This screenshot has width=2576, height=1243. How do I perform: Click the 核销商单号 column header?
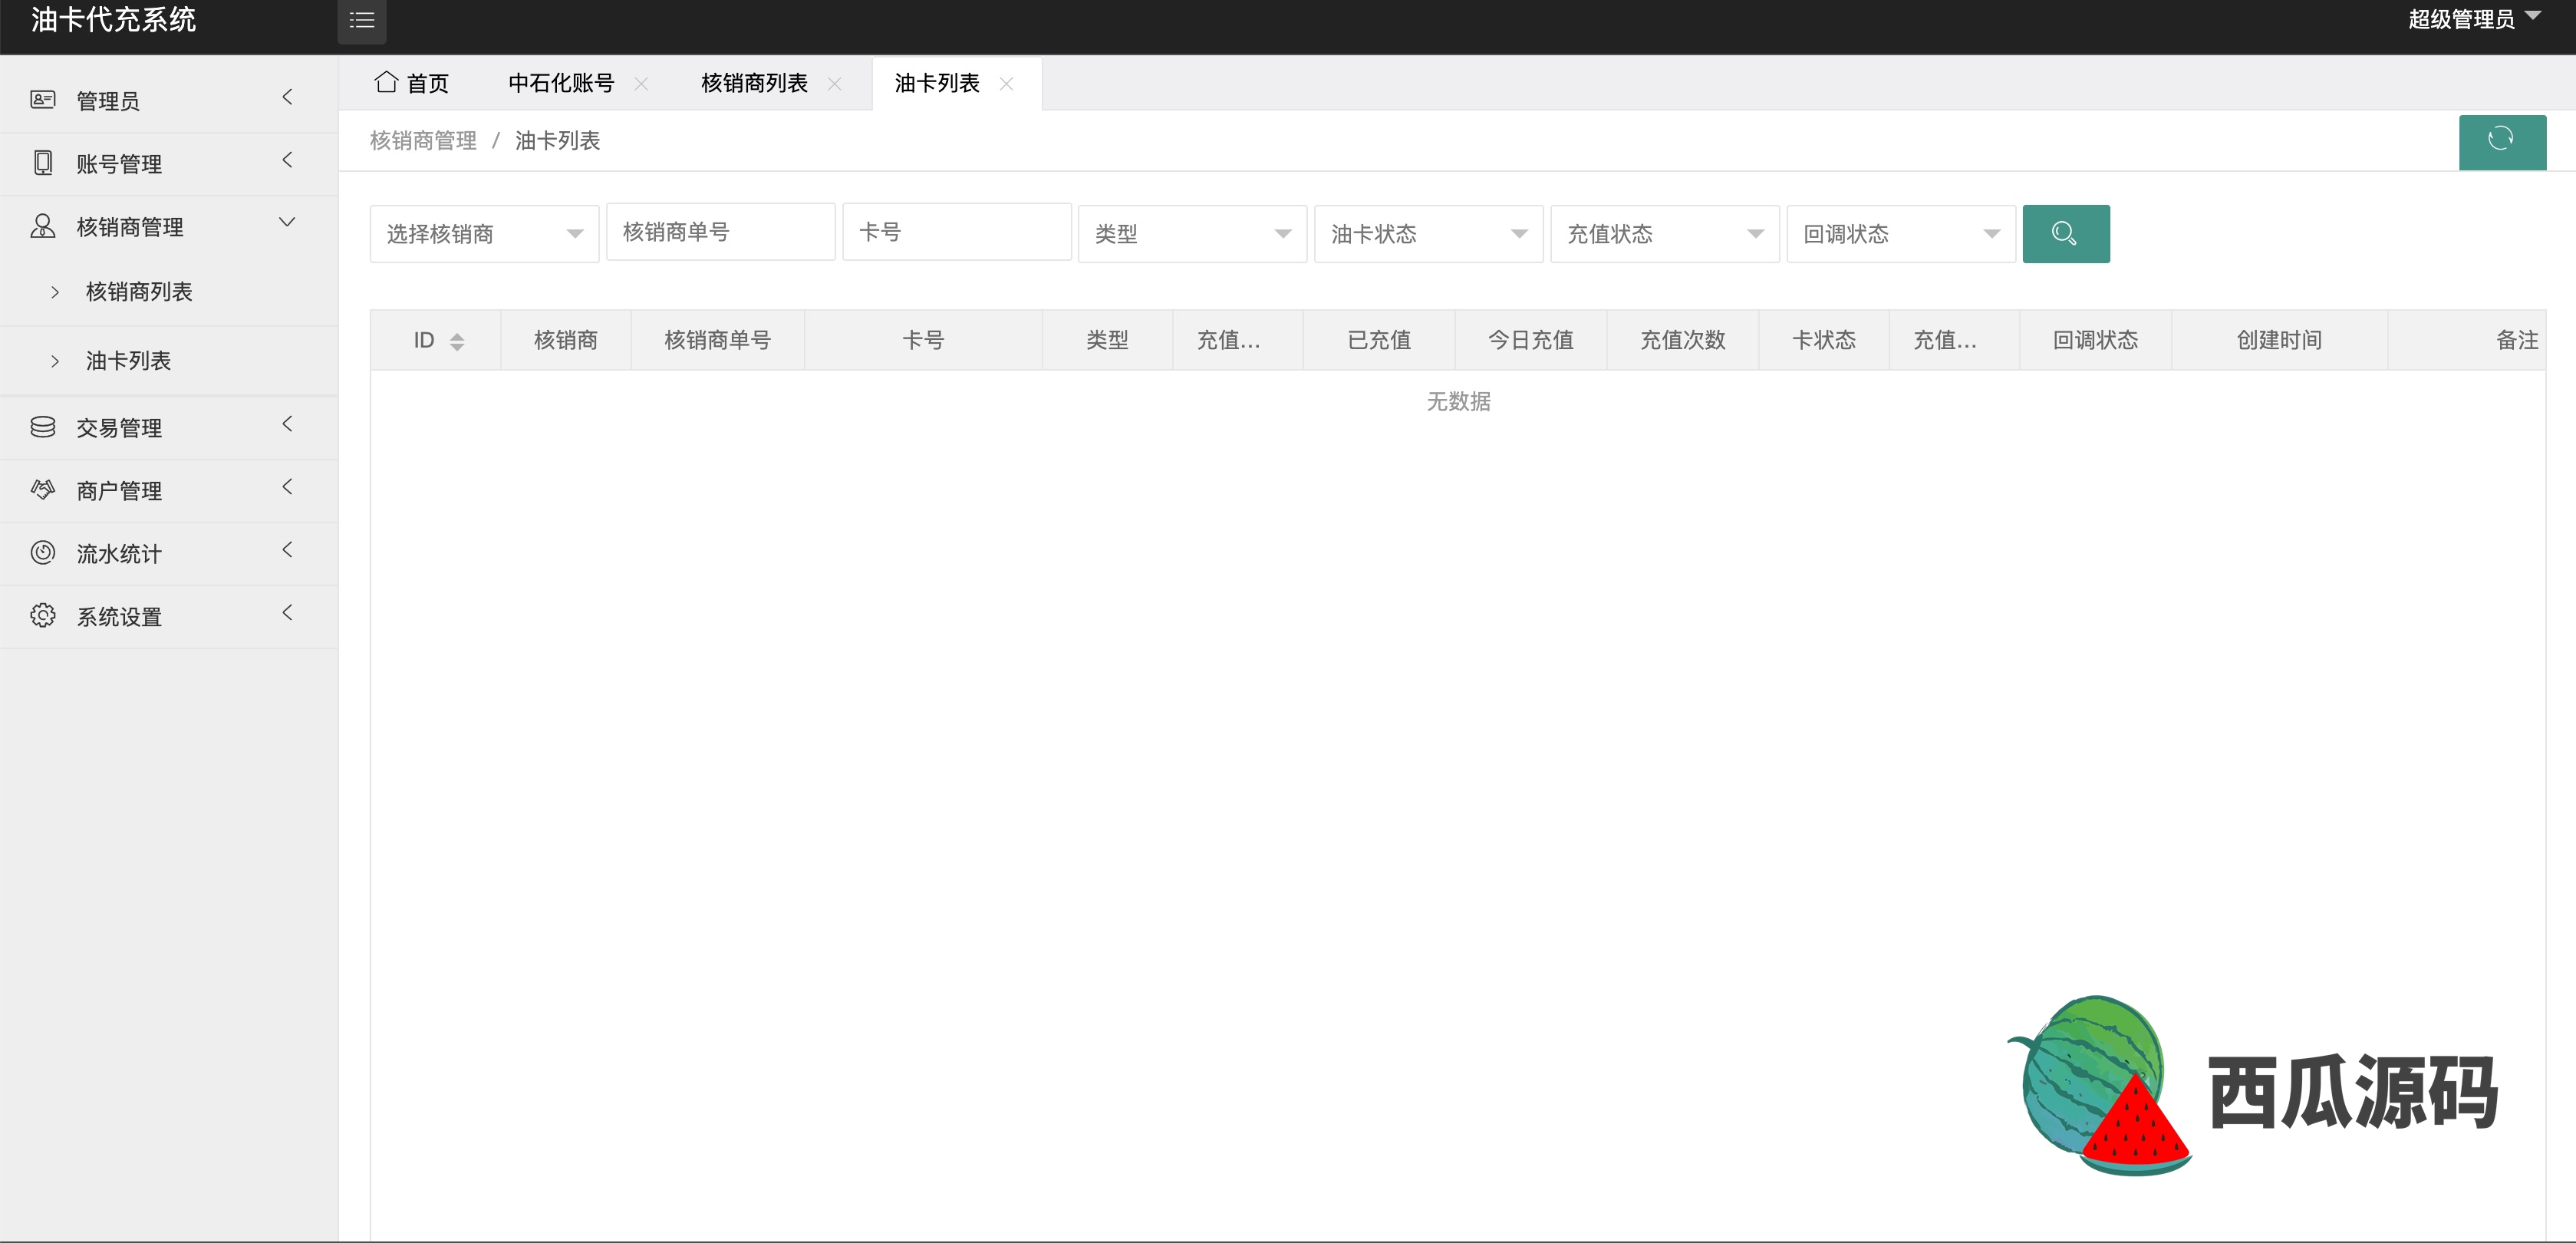(717, 340)
